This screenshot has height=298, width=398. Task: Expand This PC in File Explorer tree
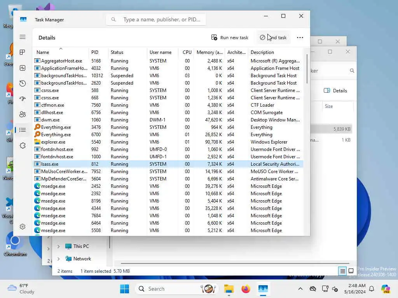click(58, 246)
